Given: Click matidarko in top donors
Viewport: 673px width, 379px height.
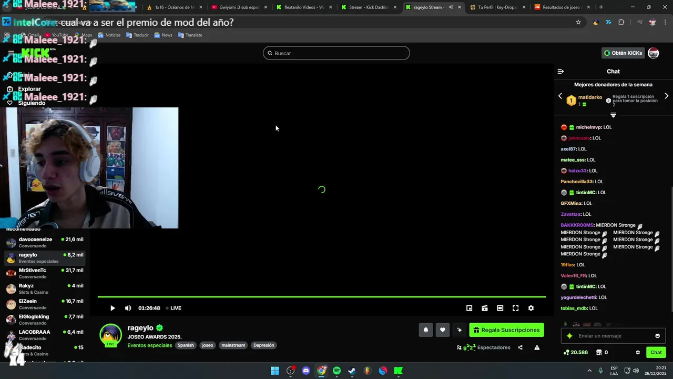Looking at the screenshot, I should tap(590, 97).
